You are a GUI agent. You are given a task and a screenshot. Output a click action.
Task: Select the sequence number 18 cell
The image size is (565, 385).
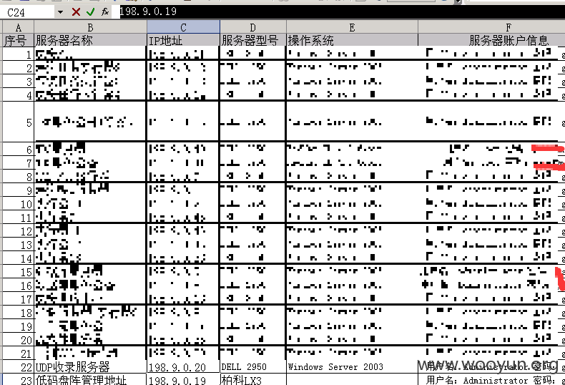pyautogui.click(x=19, y=312)
